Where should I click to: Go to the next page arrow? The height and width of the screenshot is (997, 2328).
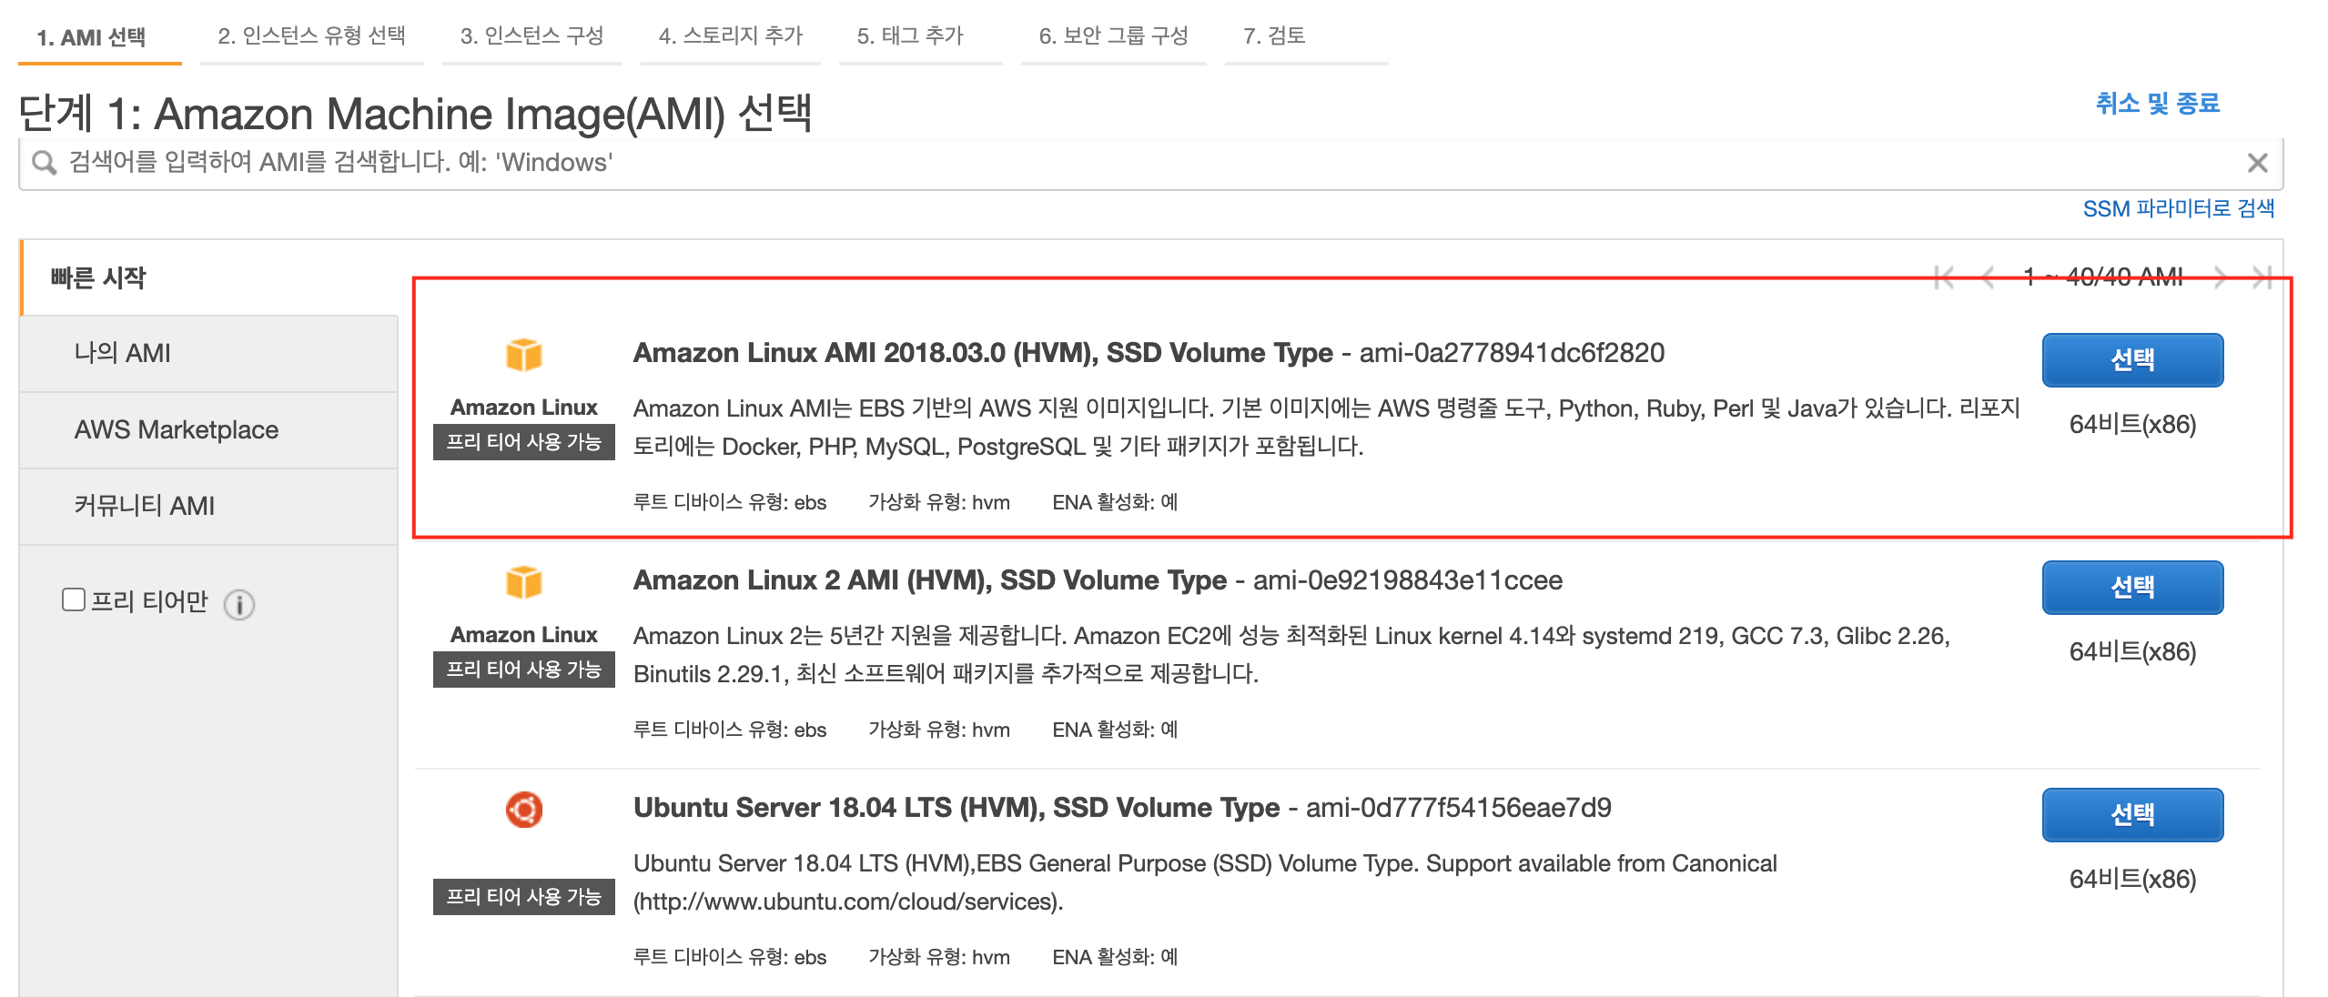coord(2221,277)
